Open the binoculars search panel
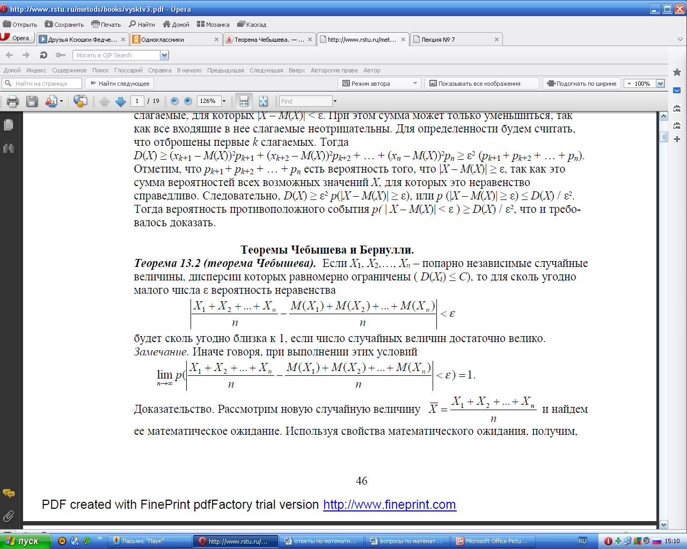The height and width of the screenshot is (549, 687). click(9, 149)
